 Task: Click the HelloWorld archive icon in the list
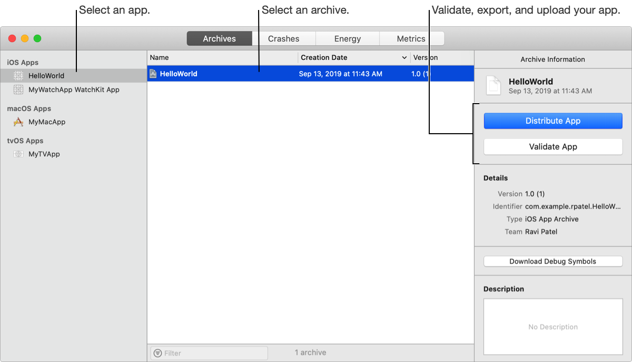[x=154, y=74]
